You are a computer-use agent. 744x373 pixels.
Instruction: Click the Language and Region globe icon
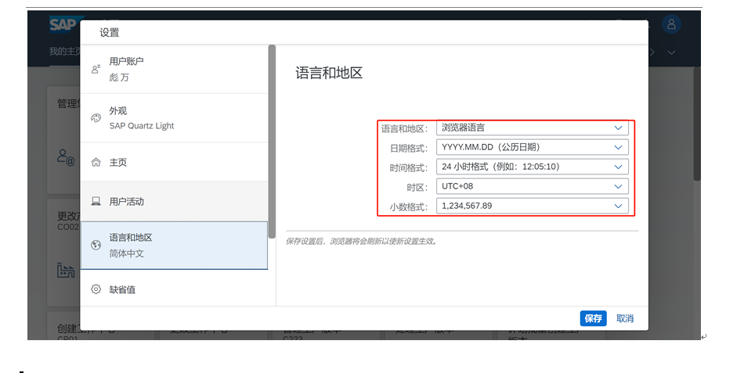(x=96, y=245)
